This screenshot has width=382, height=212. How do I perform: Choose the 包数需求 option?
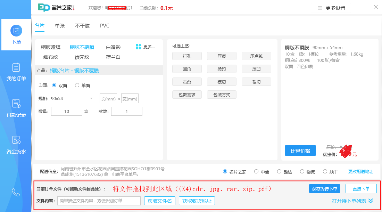(187, 95)
